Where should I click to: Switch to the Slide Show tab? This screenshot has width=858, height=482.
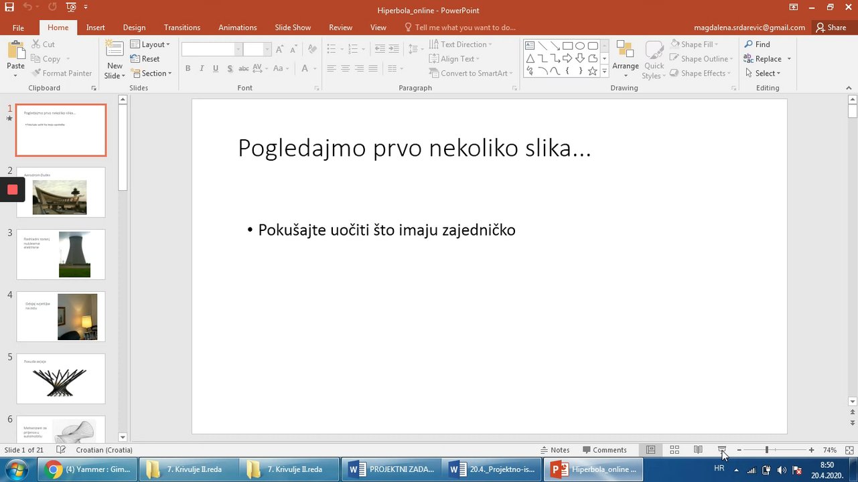(x=293, y=27)
